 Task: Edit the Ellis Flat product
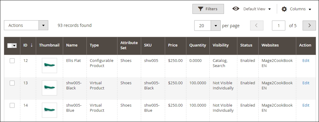click(x=306, y=61)
